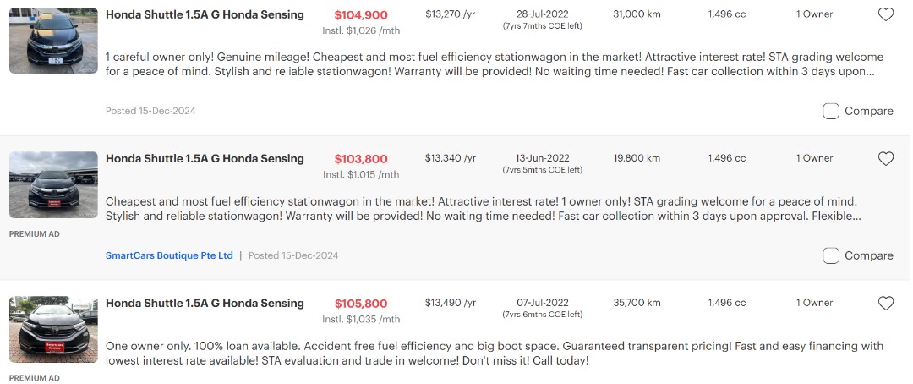
Task: Open Honda Shuttle title of 35,700 km listing
Action: click(205, 303)
